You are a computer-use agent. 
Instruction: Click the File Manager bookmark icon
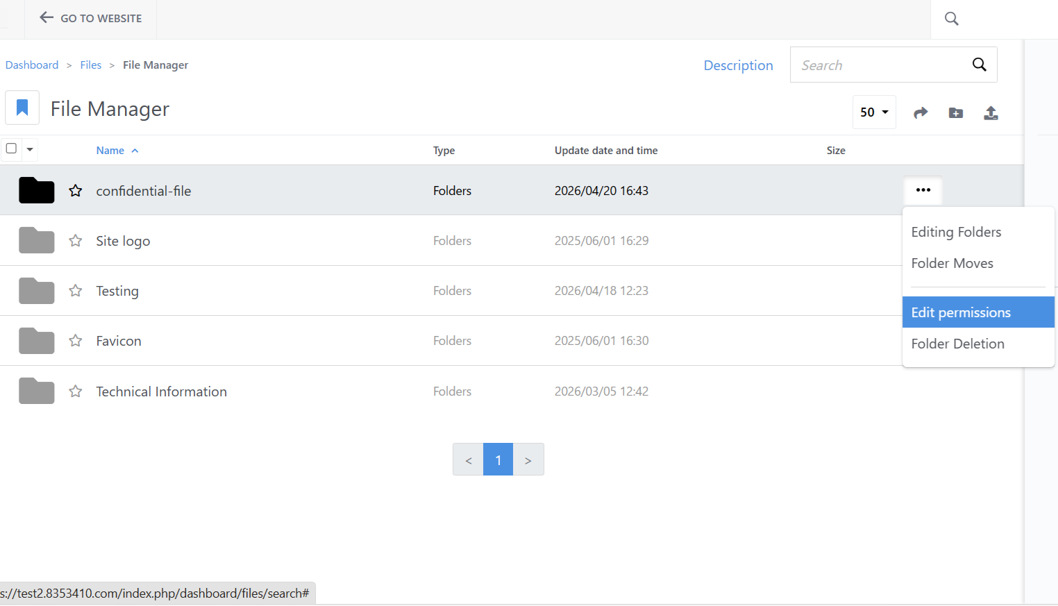click(x=22, y=108)
